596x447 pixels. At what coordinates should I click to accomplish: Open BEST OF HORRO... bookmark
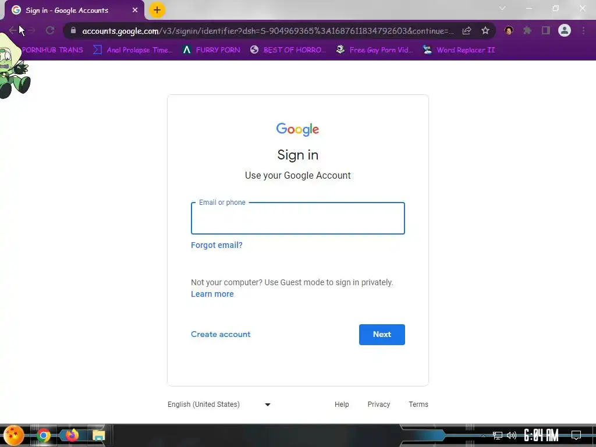pyautogui.click(x=288, y=50)
